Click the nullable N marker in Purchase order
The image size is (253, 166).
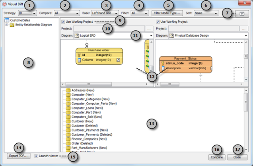click(x=118, y=60)
